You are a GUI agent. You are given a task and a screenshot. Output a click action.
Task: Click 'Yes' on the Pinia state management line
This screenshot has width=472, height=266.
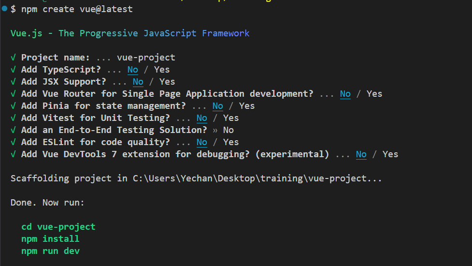tap(247, 106)
